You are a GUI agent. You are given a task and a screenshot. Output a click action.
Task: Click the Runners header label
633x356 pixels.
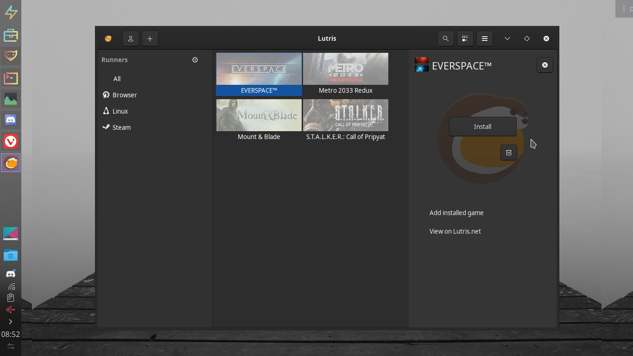tap(114, 60)
